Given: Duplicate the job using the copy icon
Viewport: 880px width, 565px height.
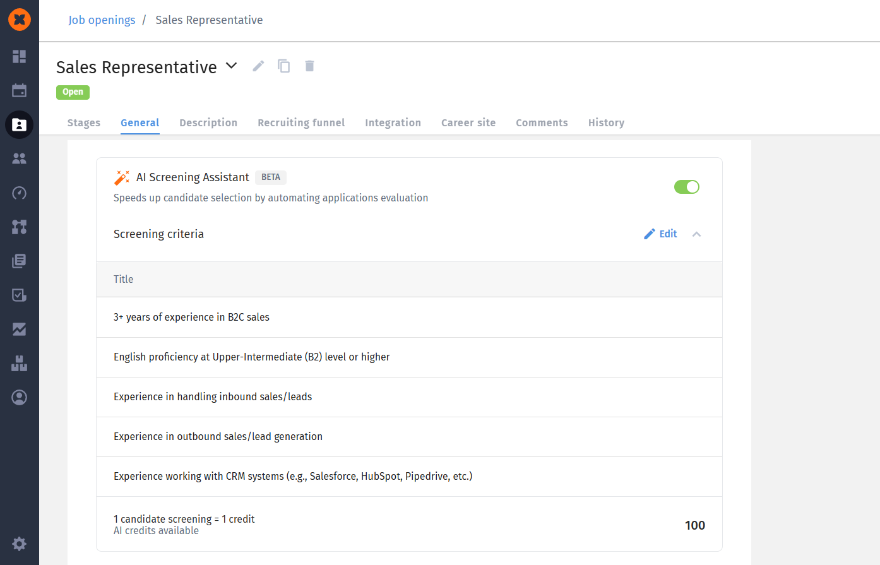Looking at the screenshot, I should pyautogui.click(x=284, y=66).
